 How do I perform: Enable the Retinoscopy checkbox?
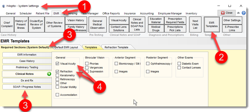coord(57,79)
